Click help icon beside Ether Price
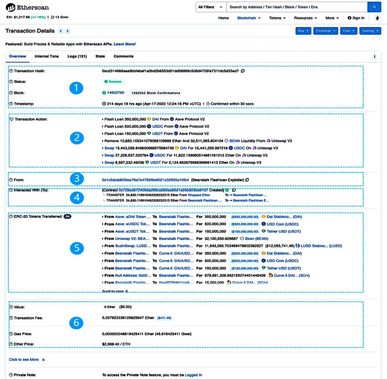The height and width of the screenshot is (379, 387). pos(11,344)
